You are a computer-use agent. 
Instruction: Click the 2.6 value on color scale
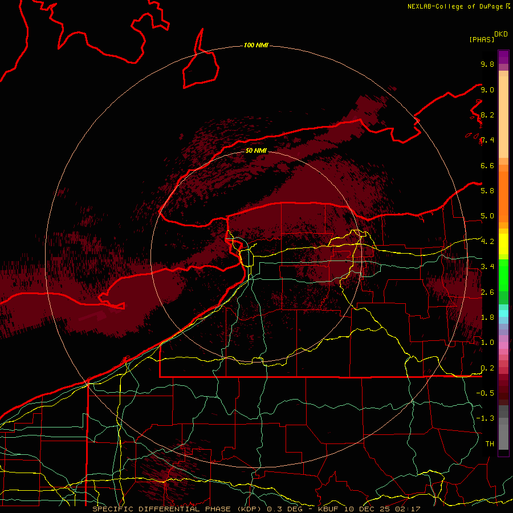487,292
